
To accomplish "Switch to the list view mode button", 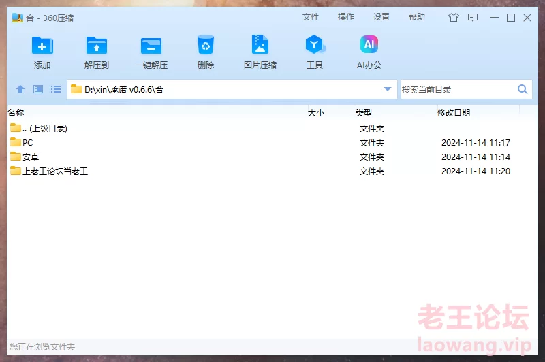I will click(56, 89).
